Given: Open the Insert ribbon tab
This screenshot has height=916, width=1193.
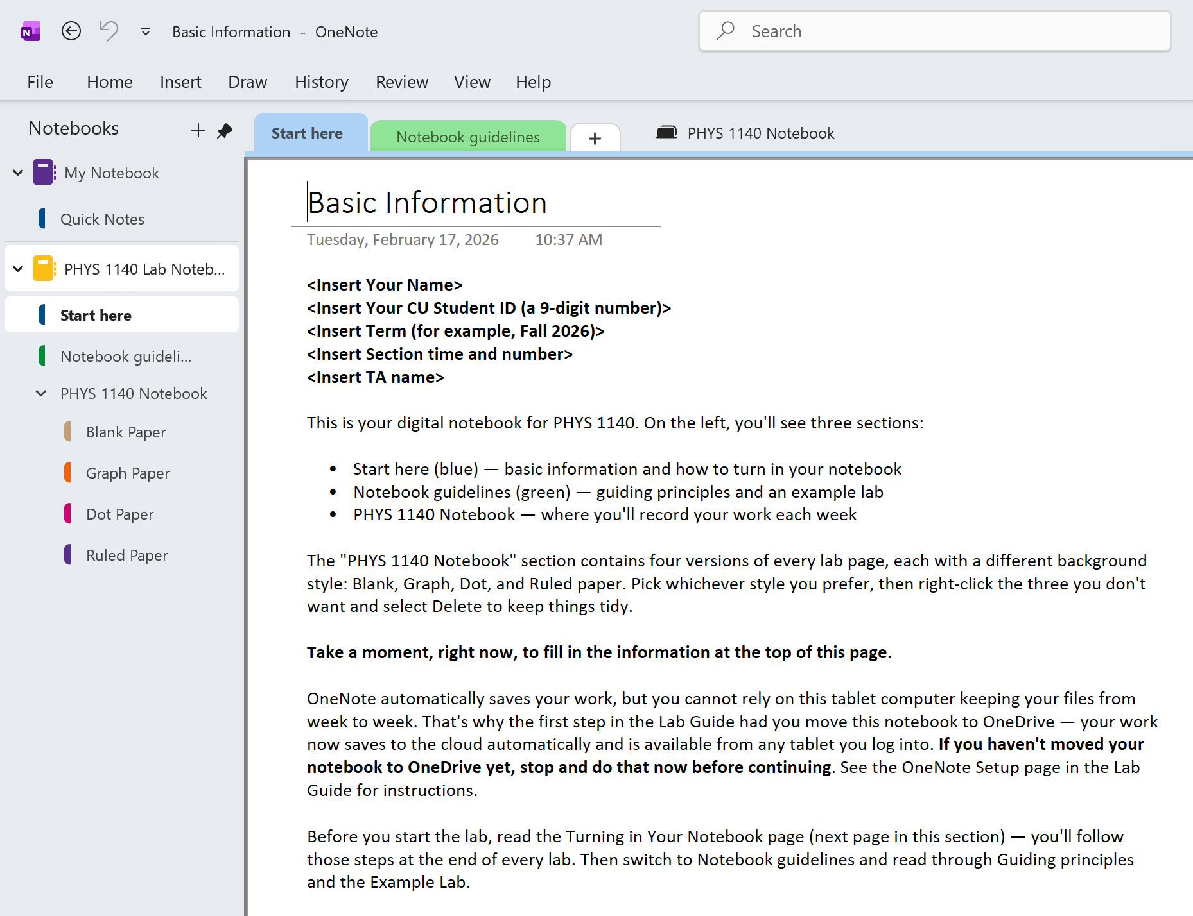Looking at the screenshot, I should (180, 82).
